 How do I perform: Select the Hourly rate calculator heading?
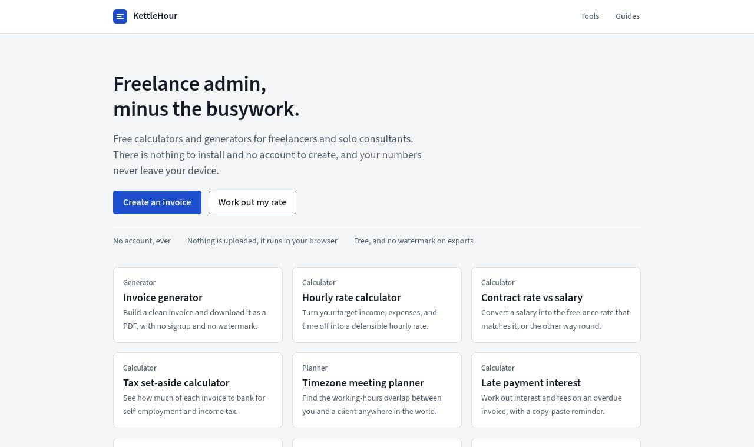click(351, 298)
